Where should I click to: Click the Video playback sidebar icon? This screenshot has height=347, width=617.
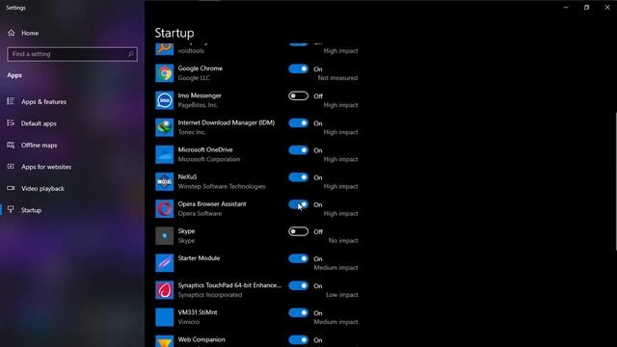[x=11, y=188]
